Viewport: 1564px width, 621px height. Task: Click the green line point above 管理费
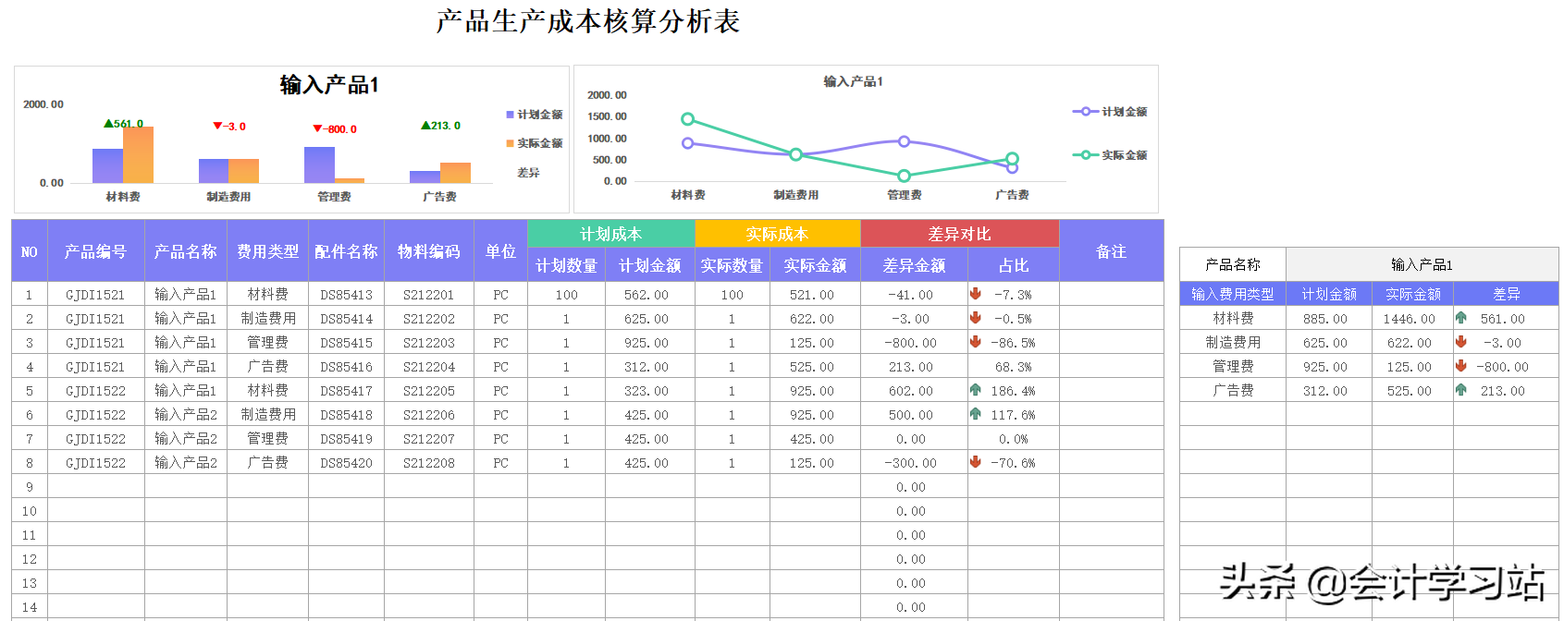pyautogui.click(x=904, y=176)
